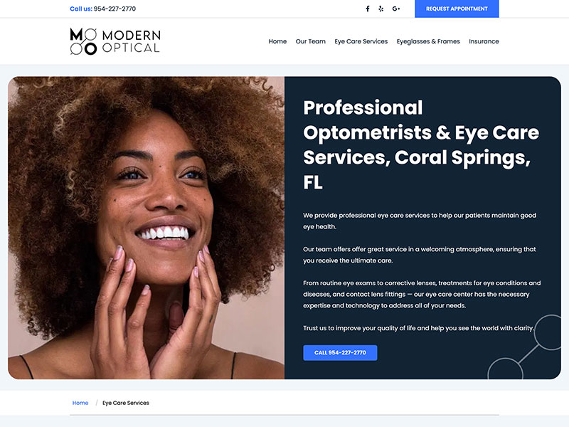Click the smiling woman hero photo
This screenshot has height=427, width=569.
point(146,228)
